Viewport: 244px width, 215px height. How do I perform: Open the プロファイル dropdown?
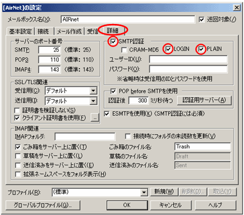[144, 192]
